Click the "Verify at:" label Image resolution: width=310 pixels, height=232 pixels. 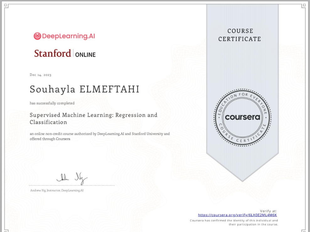(268, 211)
